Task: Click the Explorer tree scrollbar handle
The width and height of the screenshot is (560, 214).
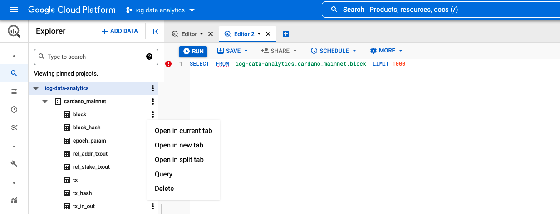Action: [162, 209]
